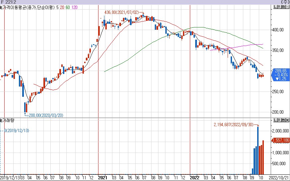Click the F 2212 symbol title
This screenshot has width=290, height=181.
tap(9, 2)
